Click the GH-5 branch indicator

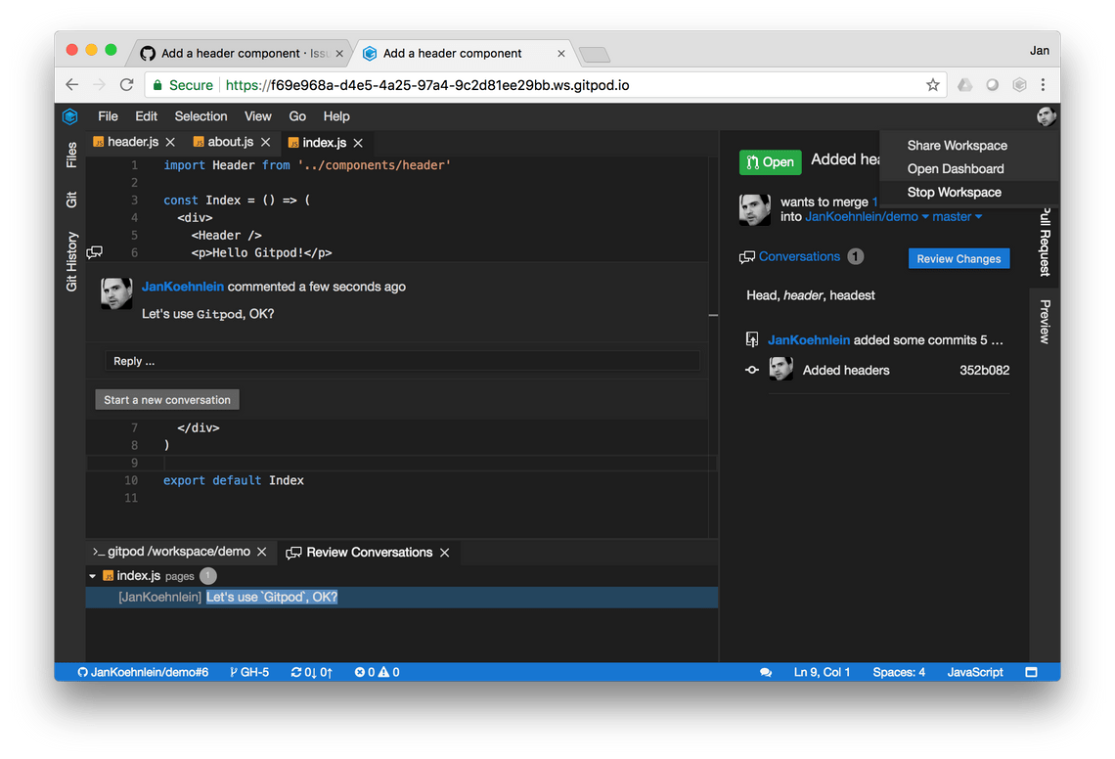click(249, 672)
